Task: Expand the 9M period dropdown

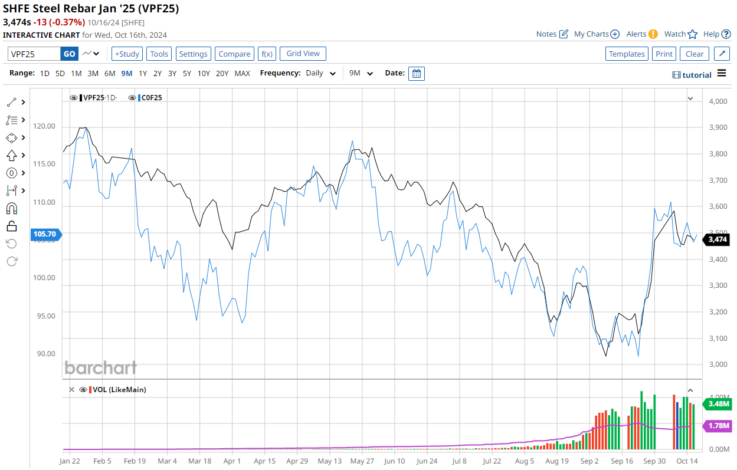Action: coord(361,74)
